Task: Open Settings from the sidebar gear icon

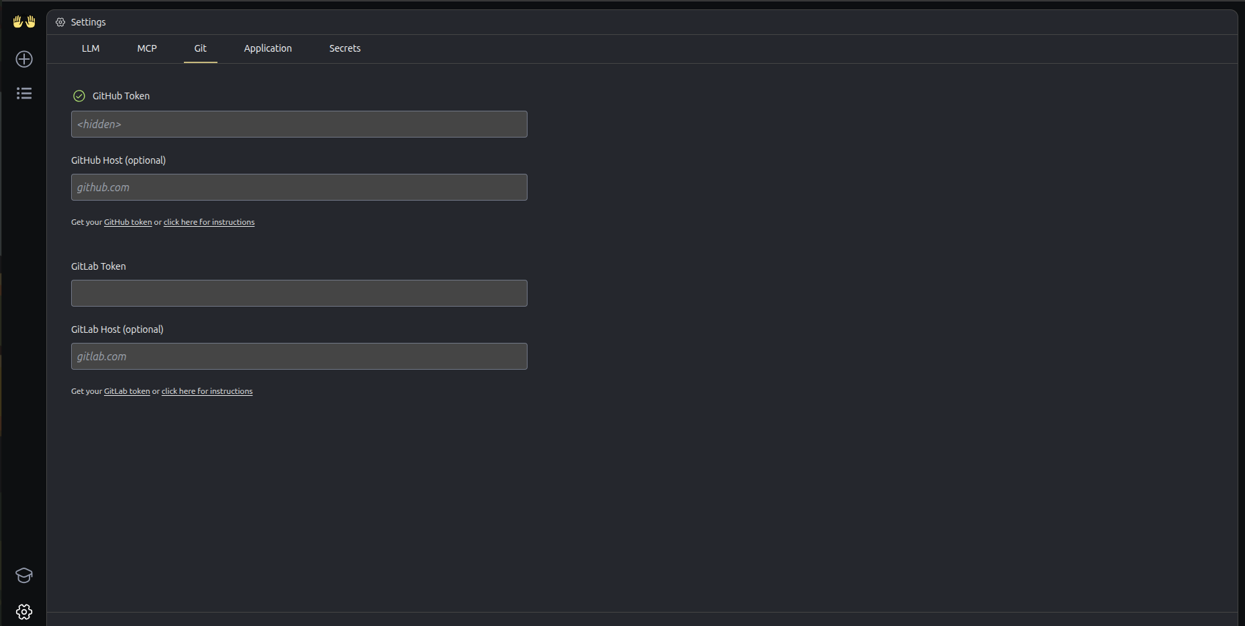Action: point(23,611)
